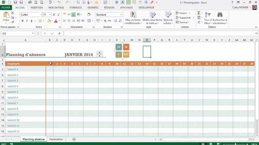
Task: Click the month spinner down arrow
Action: coord(100,56)
